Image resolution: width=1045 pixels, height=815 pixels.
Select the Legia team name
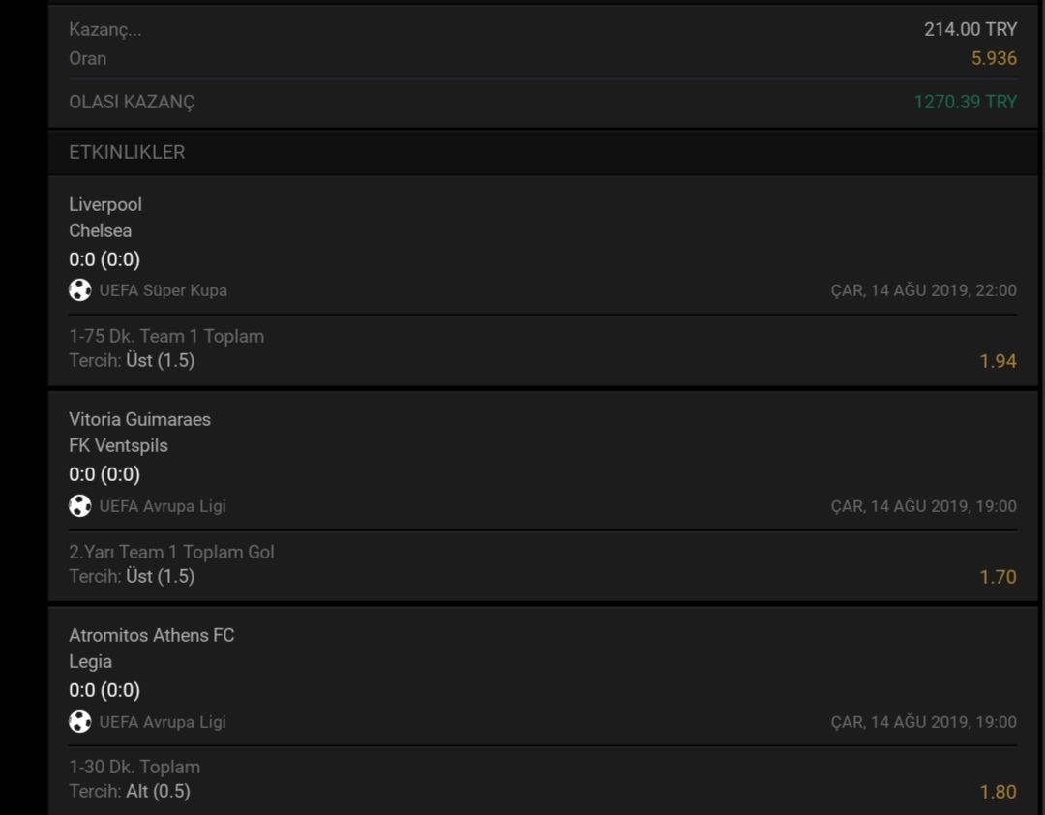pyautogui.click(x=91, y=662)
